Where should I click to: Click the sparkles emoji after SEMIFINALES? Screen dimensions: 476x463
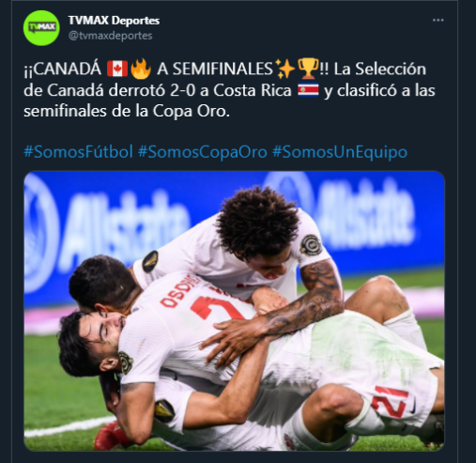284,69
